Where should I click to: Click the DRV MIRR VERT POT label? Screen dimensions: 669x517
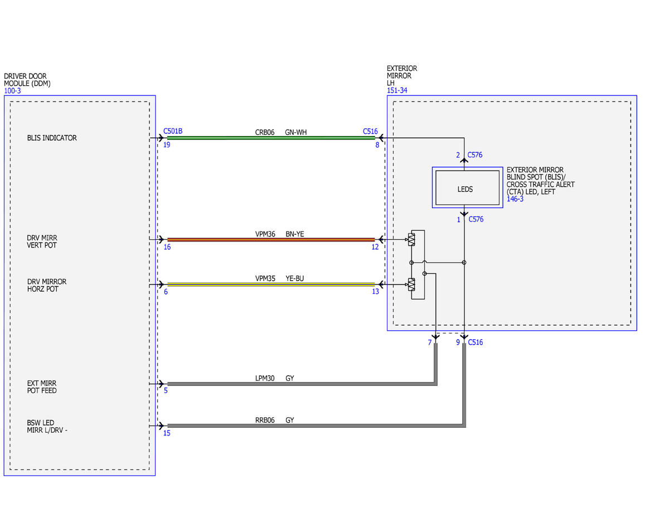pyautogui.click(x=42, y=241)
